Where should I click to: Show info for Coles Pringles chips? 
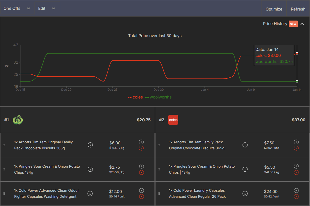pos(245,169)
